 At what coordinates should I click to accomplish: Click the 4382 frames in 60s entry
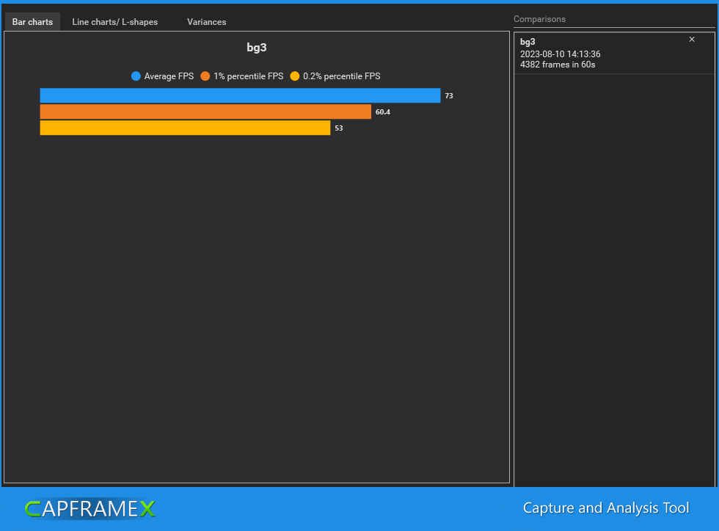point(558,65)
